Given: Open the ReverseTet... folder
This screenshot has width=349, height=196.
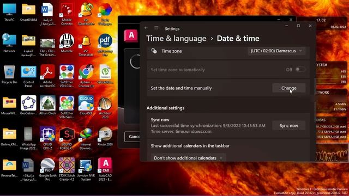Looking at the screenshot, I should coord(9,168).
